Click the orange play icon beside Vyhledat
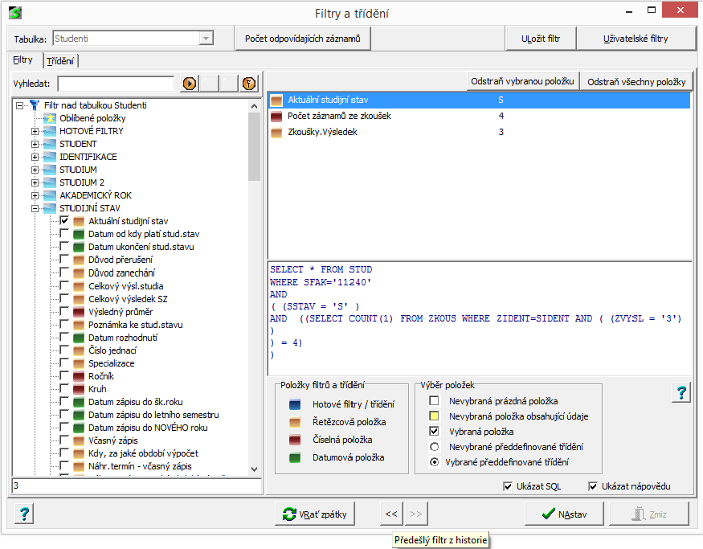This screenshot has width=703, height=549. click(190, 84)
